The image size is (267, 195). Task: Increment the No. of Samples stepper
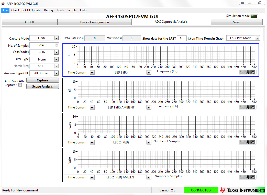pyautogui.click(x=57, y=44)
